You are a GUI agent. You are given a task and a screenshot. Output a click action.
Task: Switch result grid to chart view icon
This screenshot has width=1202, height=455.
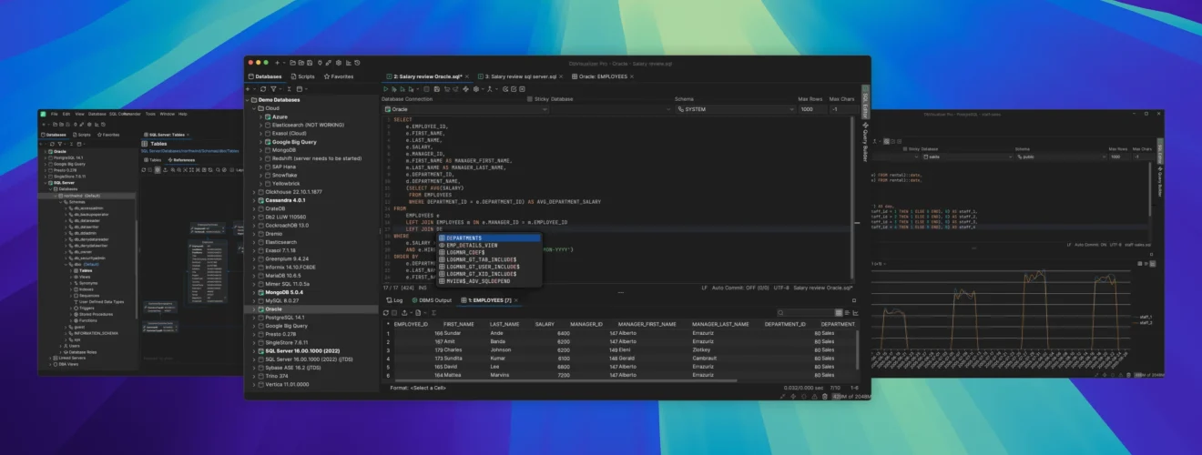pos(856,313)
